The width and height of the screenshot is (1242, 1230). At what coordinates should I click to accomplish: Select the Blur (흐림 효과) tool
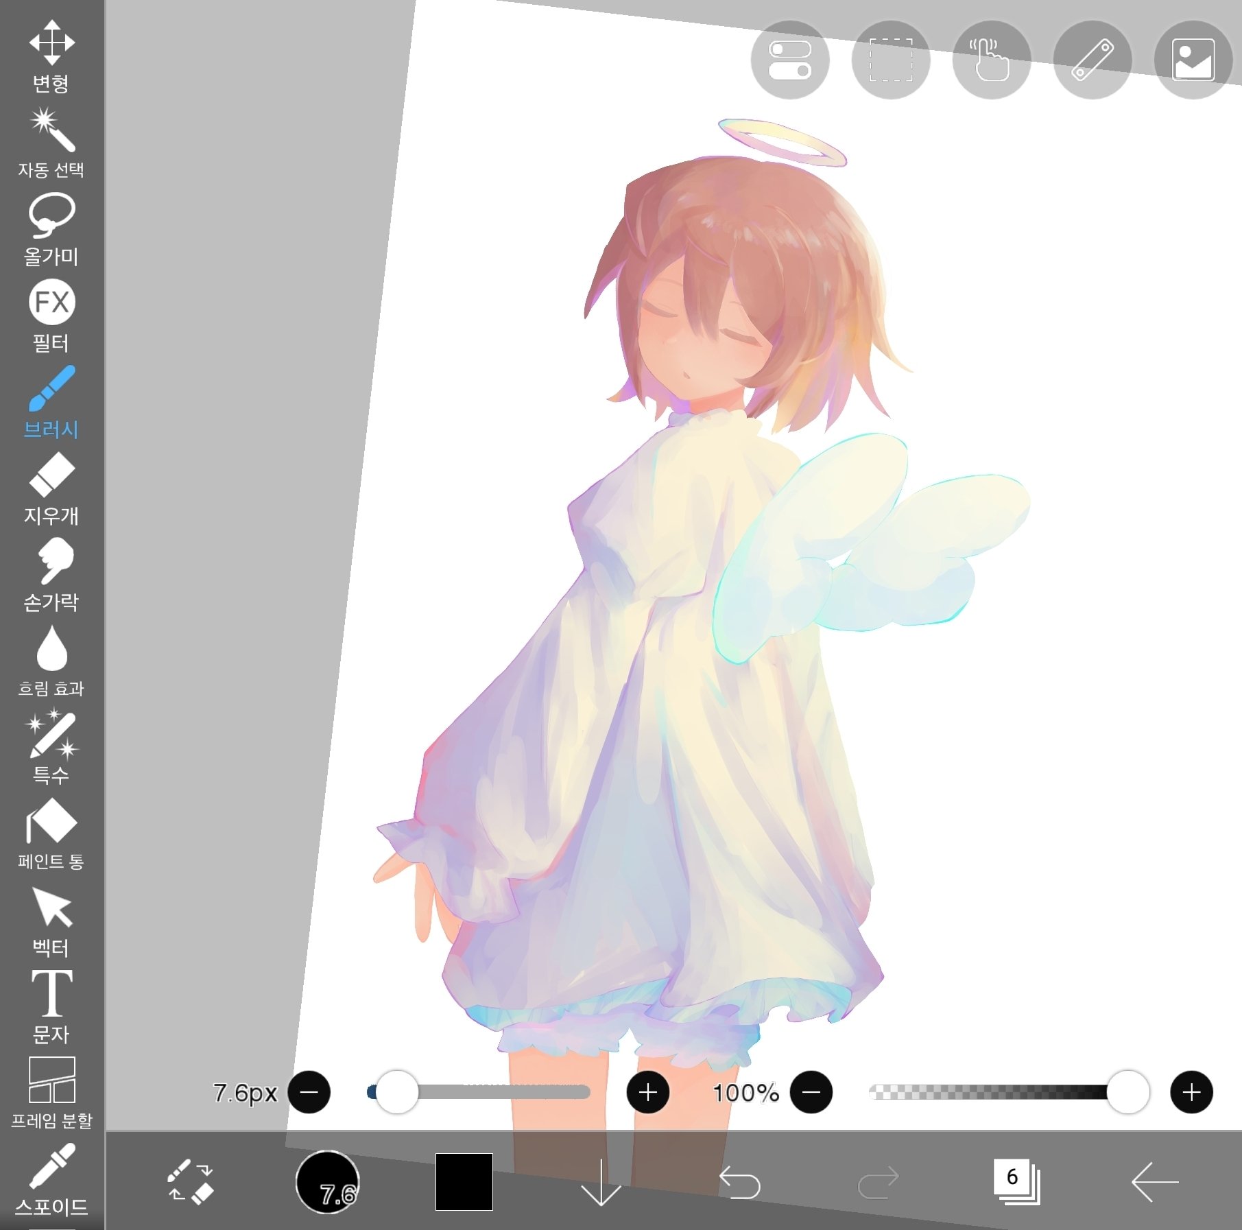pos(51,661)
